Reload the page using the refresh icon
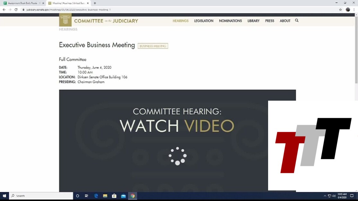The width and height of the screenshot is (358, 201). (16, 10)
